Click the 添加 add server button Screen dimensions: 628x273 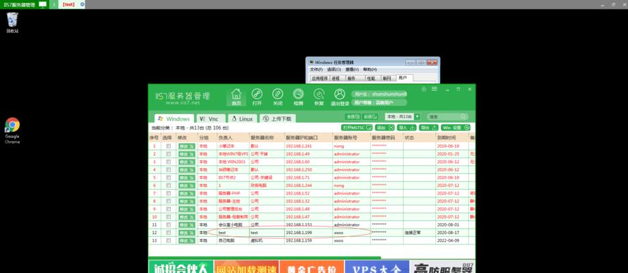coord(385,128)
